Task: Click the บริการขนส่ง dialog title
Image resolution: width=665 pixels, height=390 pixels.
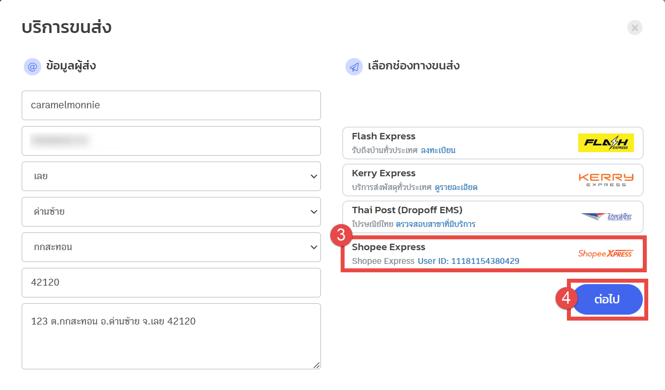Action: click(x=67, y=28)
